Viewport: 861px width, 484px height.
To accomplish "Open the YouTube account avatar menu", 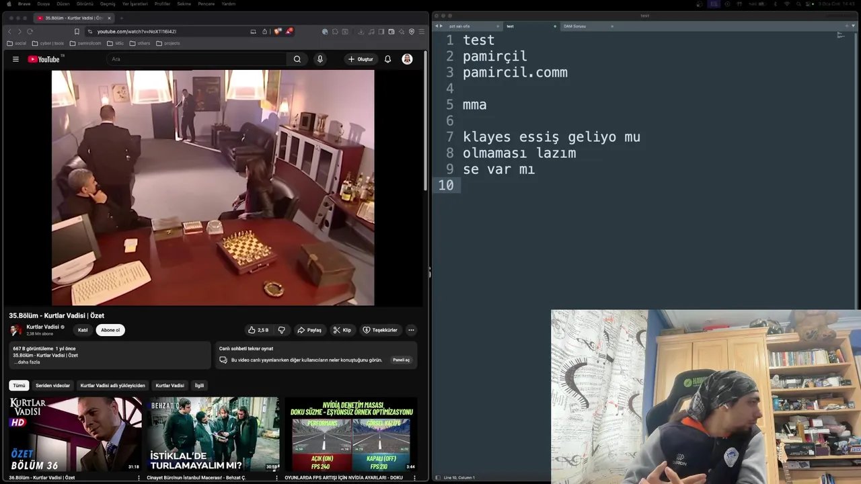I will pyautogui.click(x=407, y=59).
